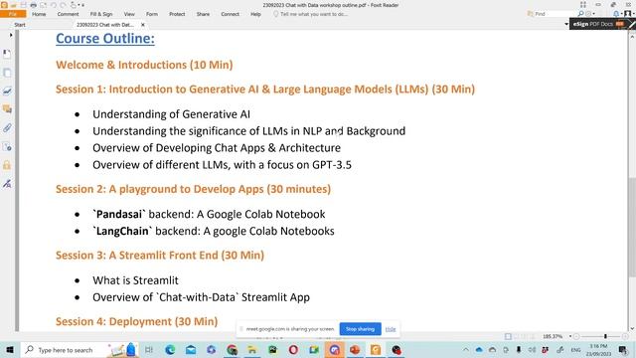The height and width of the screenshot is (358, 636).
Task: Open the zoom percentage dropdown
Action: click(x=569, y=336)
